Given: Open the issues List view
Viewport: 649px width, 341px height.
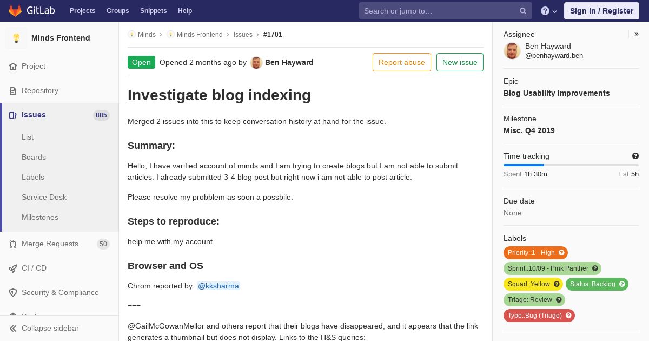Looking at the screenshot, I should [x=28, y=137].
